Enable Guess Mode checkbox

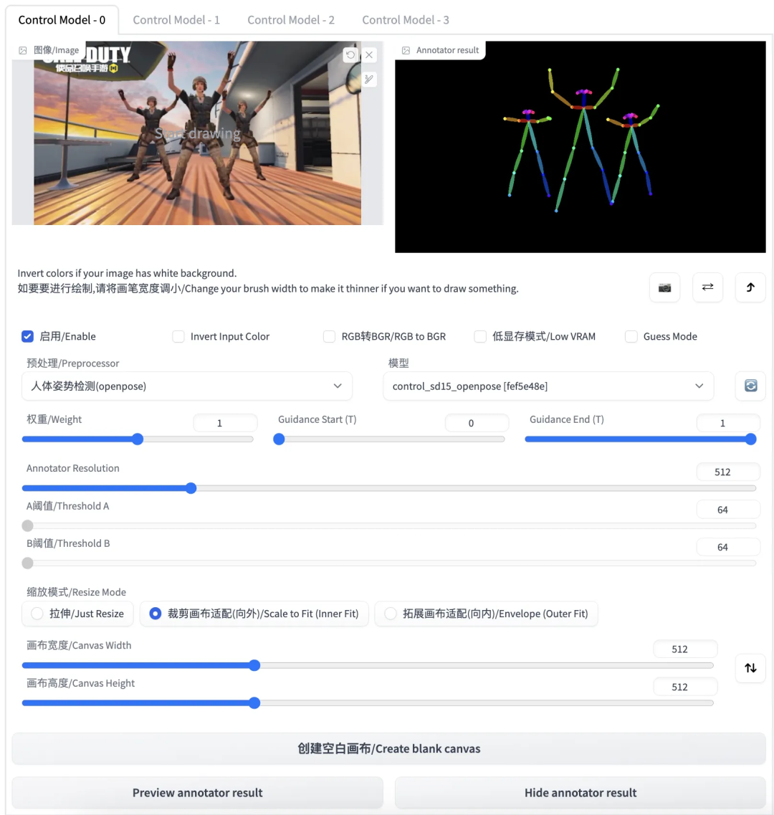[x=631, y=336]
